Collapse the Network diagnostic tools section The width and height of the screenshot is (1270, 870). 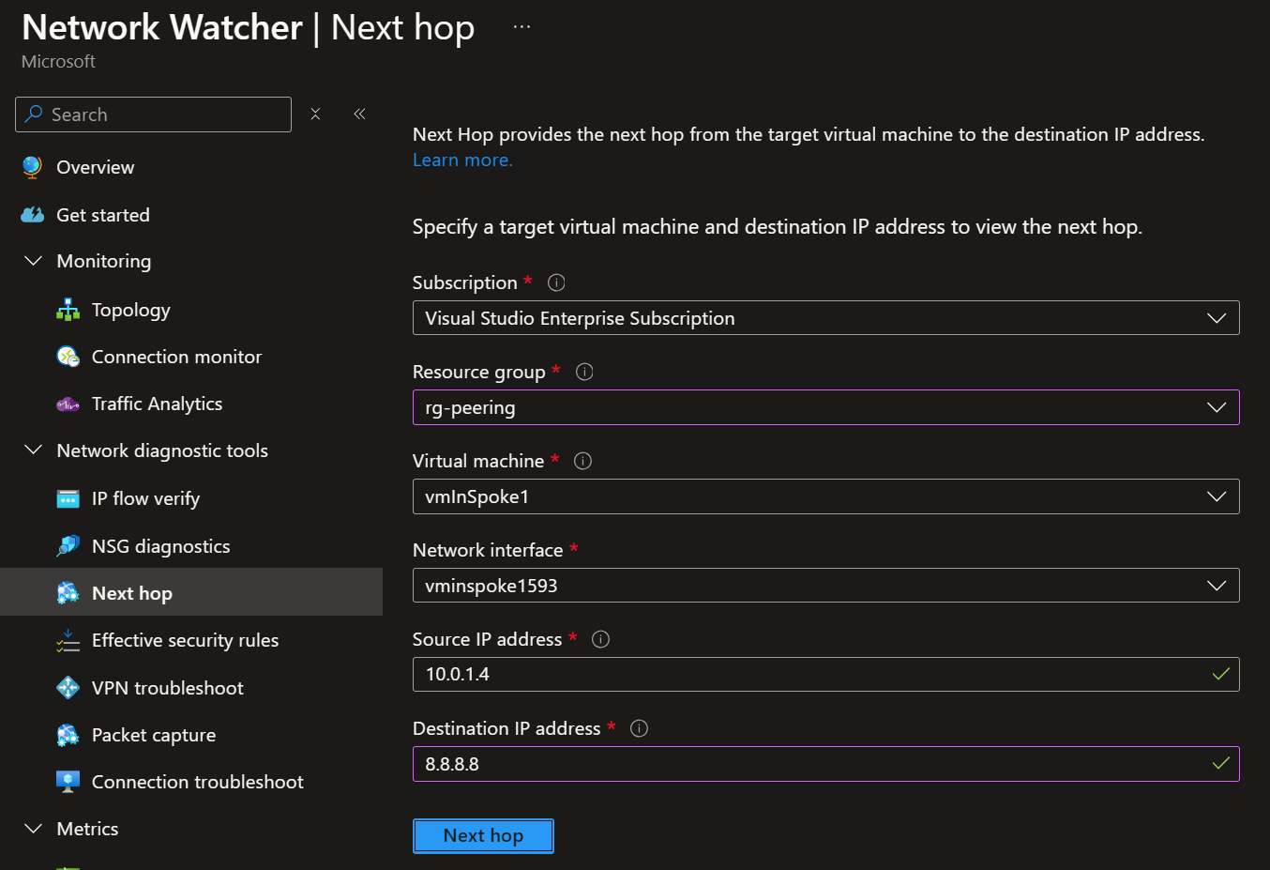(x=33, y=450)
